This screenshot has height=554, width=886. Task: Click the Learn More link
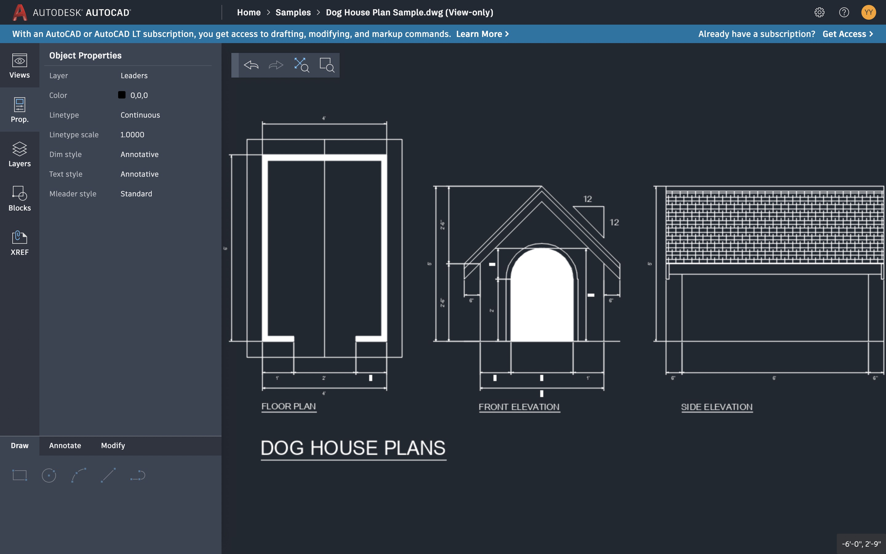(483, 34)
